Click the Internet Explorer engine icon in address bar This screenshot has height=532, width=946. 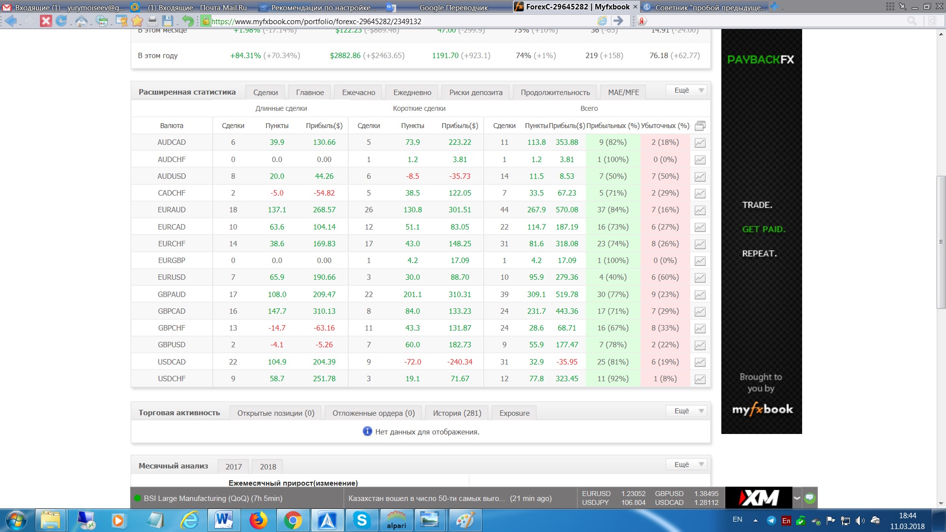tap(602, 21)
